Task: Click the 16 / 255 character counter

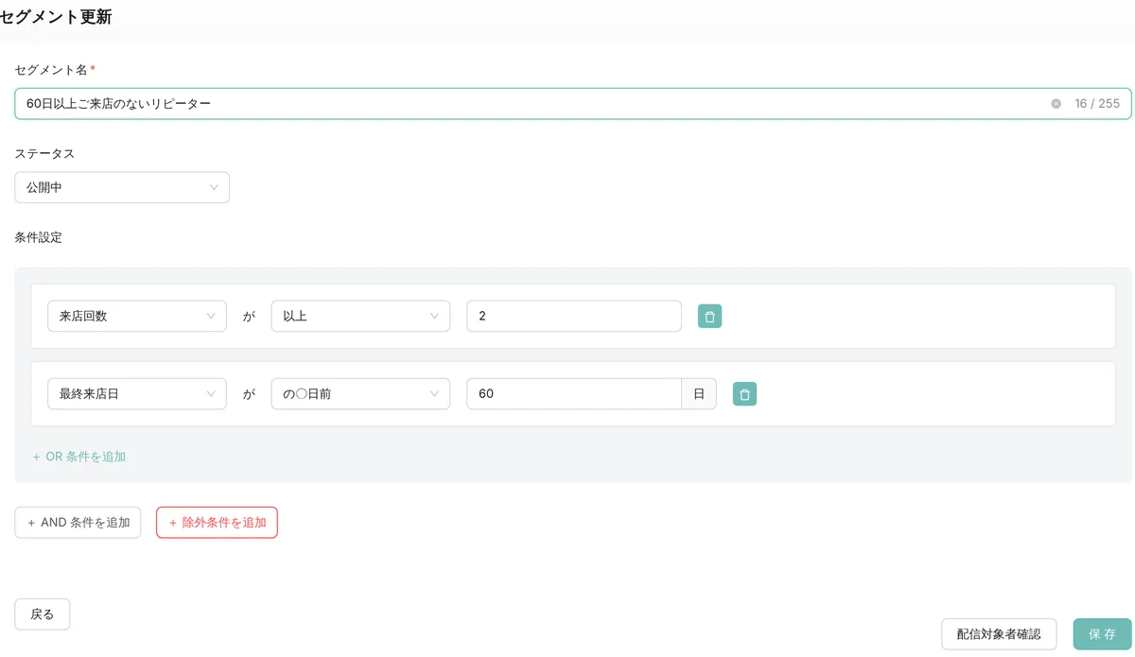Action: tap(1097, 104)
